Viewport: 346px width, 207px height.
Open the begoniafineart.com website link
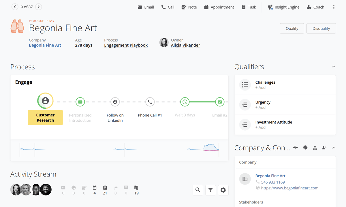[x=289, y=188]
